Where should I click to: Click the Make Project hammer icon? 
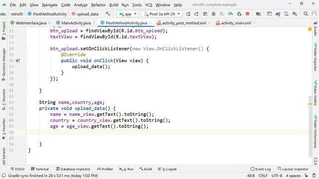[x=108, y=14]
